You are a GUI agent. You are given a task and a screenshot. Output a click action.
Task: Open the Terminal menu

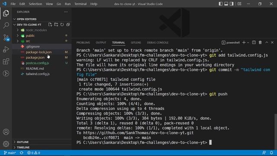(81, 4)
